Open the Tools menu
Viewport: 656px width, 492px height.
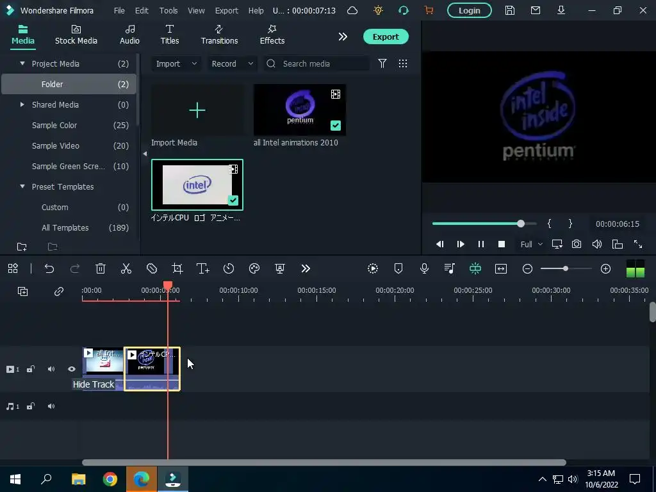[168, 10]
